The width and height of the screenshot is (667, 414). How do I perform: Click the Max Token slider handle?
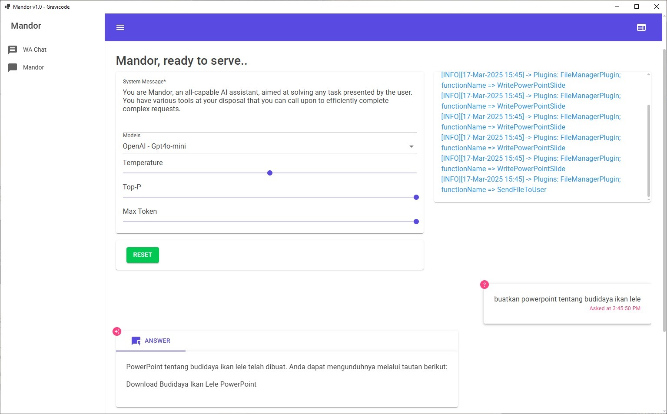pos(416,222)
